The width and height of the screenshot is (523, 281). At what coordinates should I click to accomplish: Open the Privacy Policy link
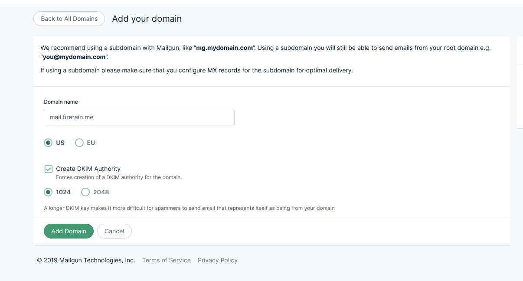(218, 260)
